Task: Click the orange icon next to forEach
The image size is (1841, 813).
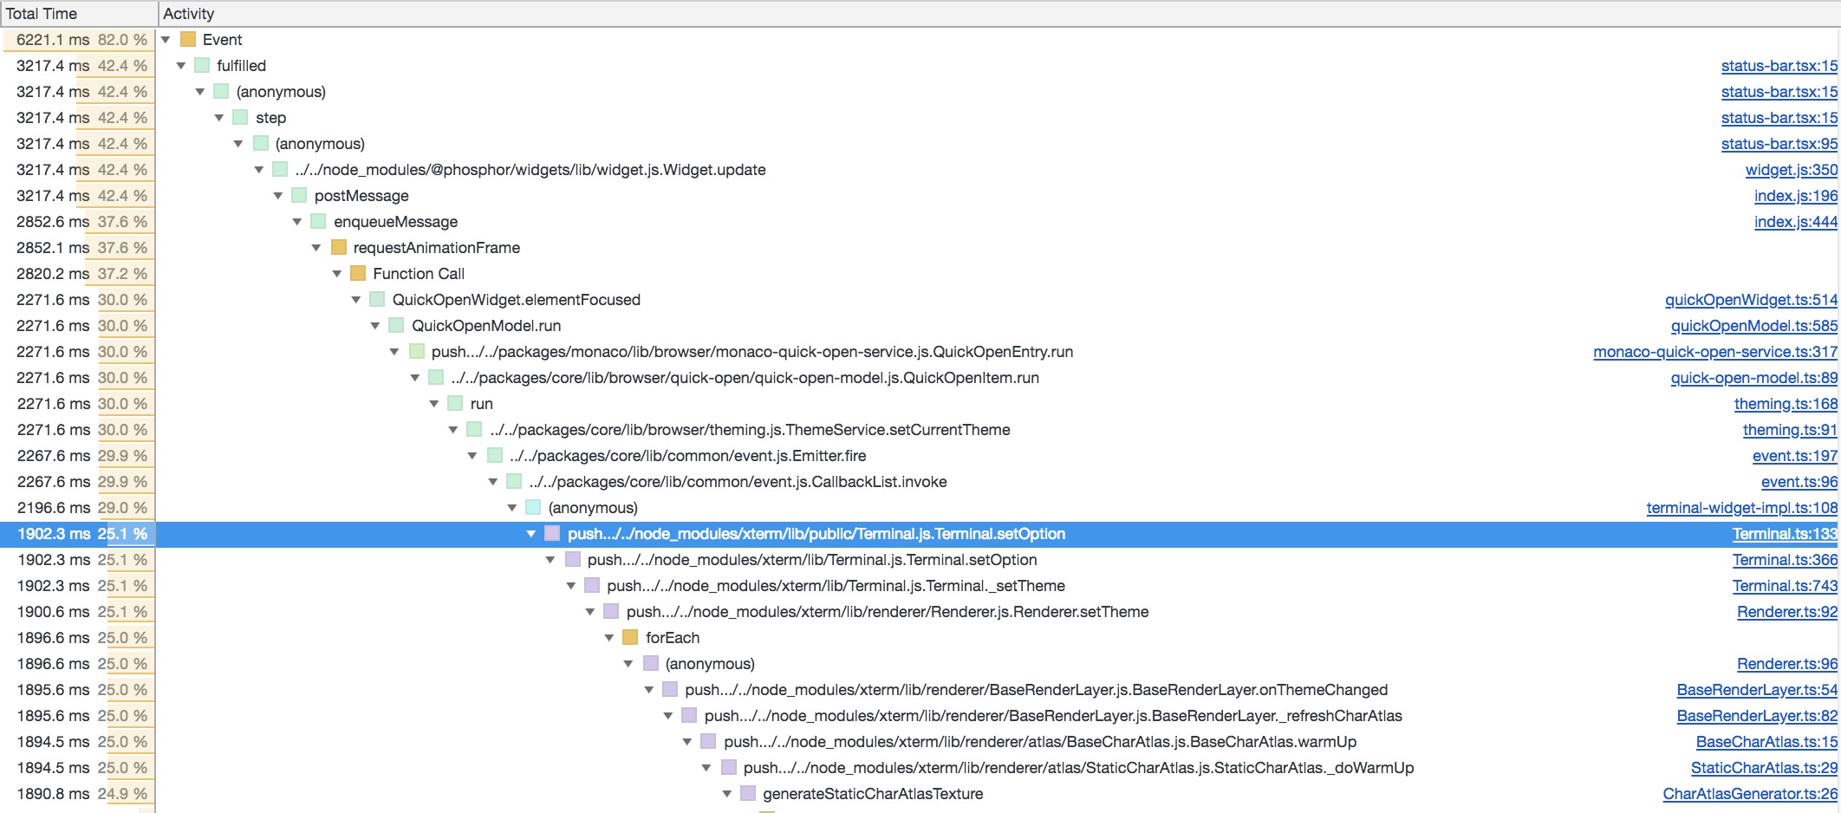Action: click(x=630, y=638)
